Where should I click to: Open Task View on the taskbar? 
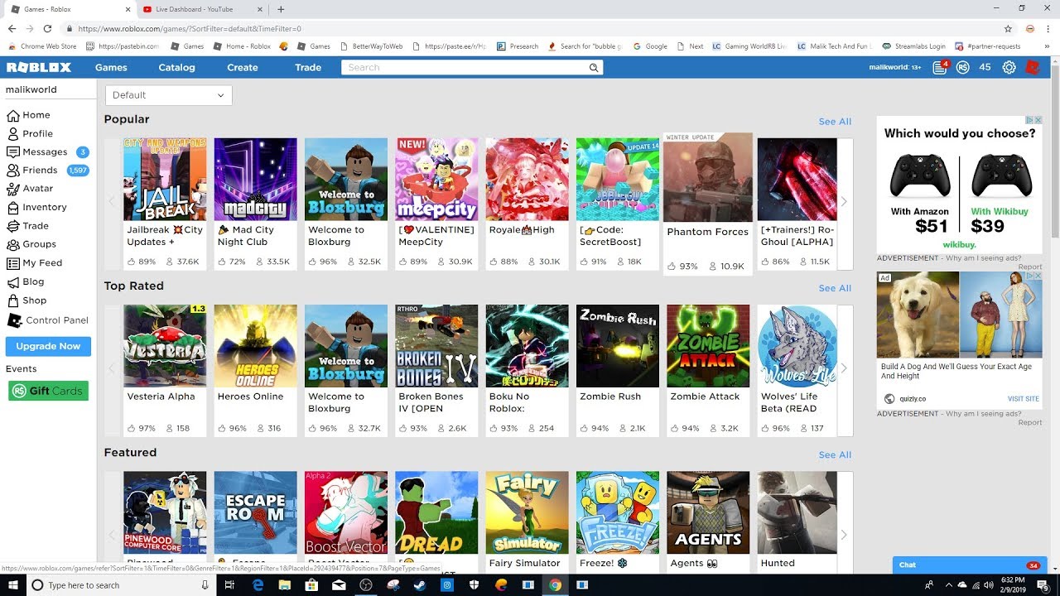click(x=229, y=585)
